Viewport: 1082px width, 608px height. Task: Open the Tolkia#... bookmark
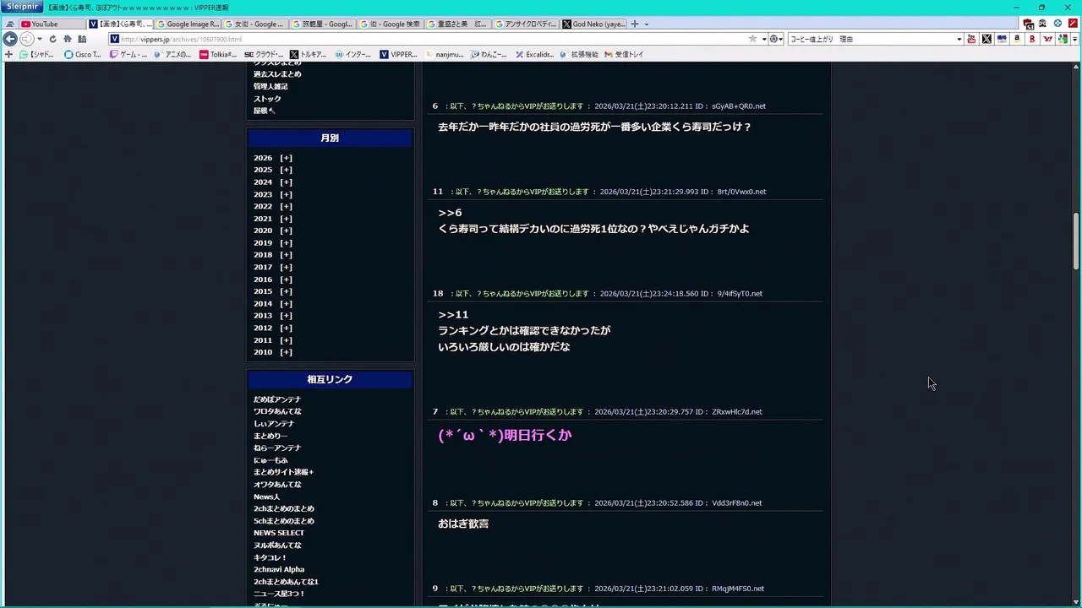click(218, 54)
